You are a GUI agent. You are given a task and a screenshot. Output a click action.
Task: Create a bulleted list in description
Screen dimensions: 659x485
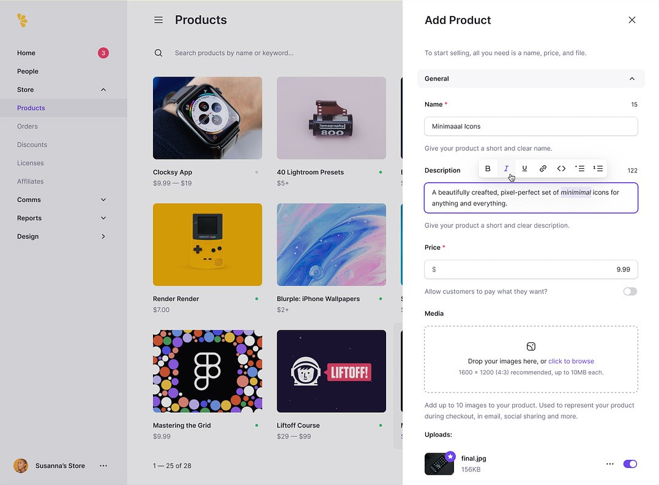tap(579, 169)
